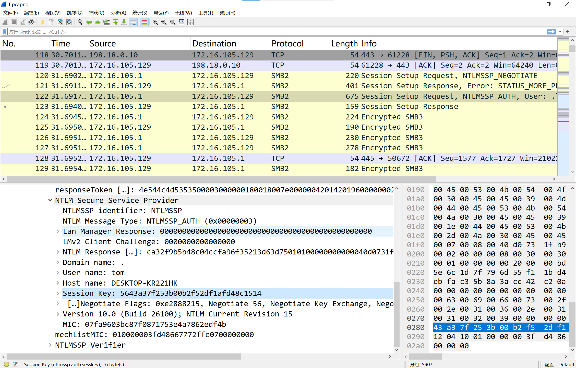
Task: Apply the display filter arrow button
Action: 551,32
